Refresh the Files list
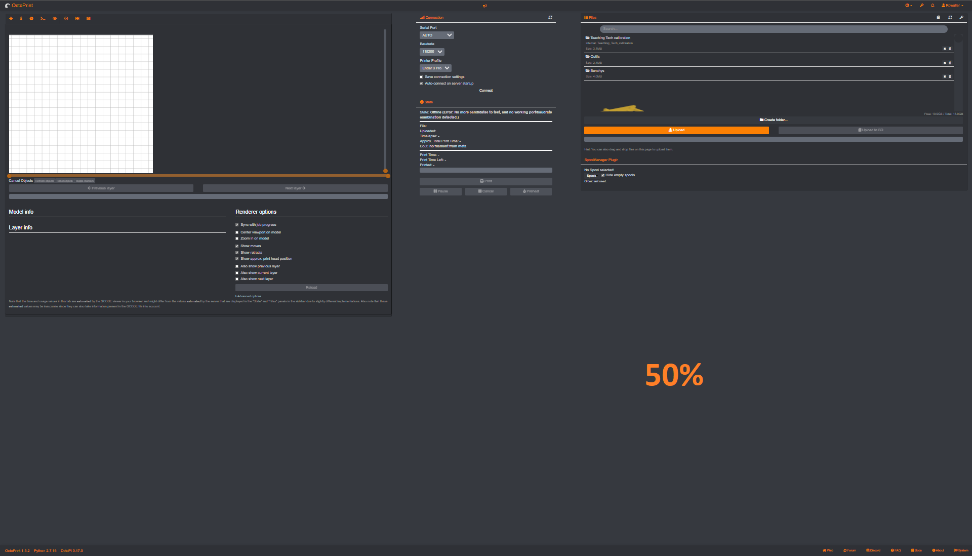 tap(950, 18)
